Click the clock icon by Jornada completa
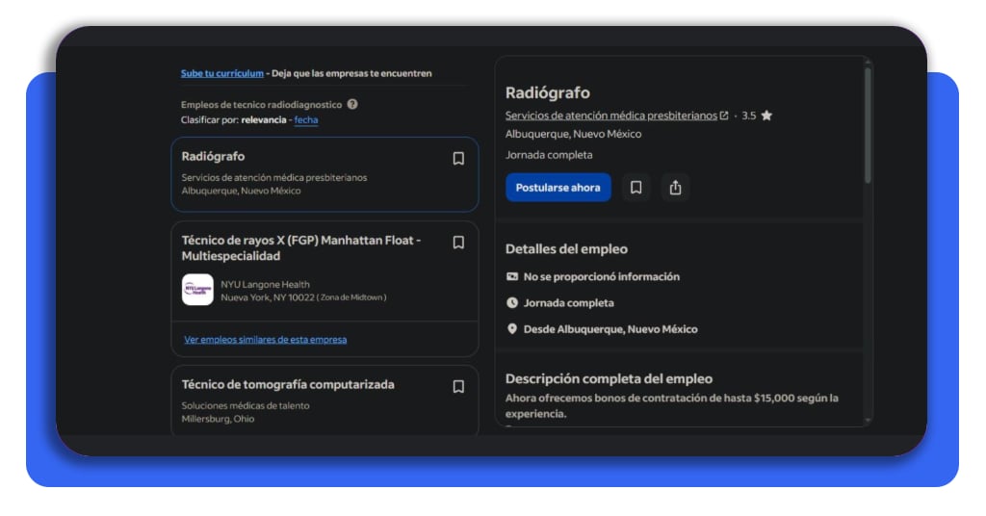986x516 pixels. pos(512,303)
